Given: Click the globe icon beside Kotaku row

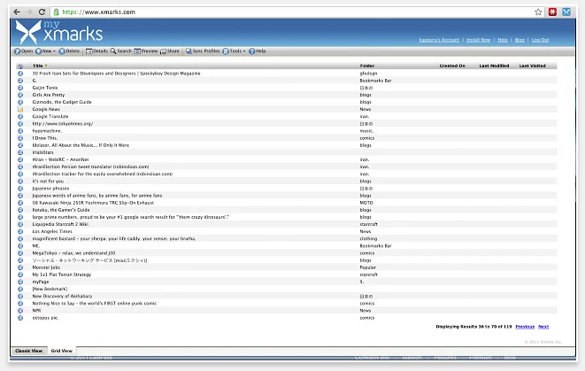Looking at the screenshot, I should [x=20, y=210].
